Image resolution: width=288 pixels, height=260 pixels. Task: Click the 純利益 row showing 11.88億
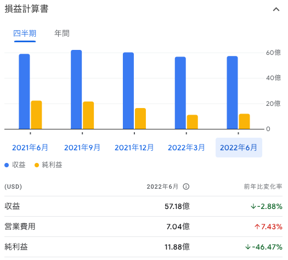tap(143, 247)
